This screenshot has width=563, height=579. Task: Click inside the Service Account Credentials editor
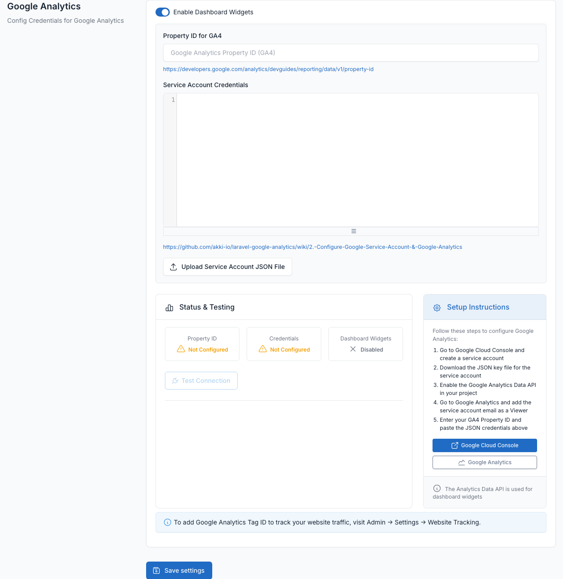pyautogui.click(x=357, y=160)
